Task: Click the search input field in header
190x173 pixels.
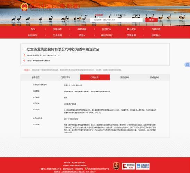Action: 116,20
